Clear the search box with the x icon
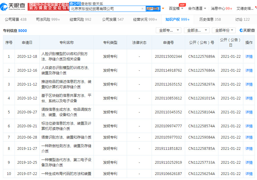 click(x=142, y=9)
